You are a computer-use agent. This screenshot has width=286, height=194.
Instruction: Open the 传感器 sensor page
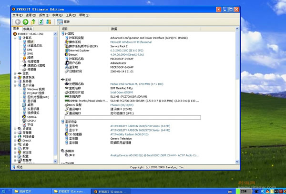32,70
